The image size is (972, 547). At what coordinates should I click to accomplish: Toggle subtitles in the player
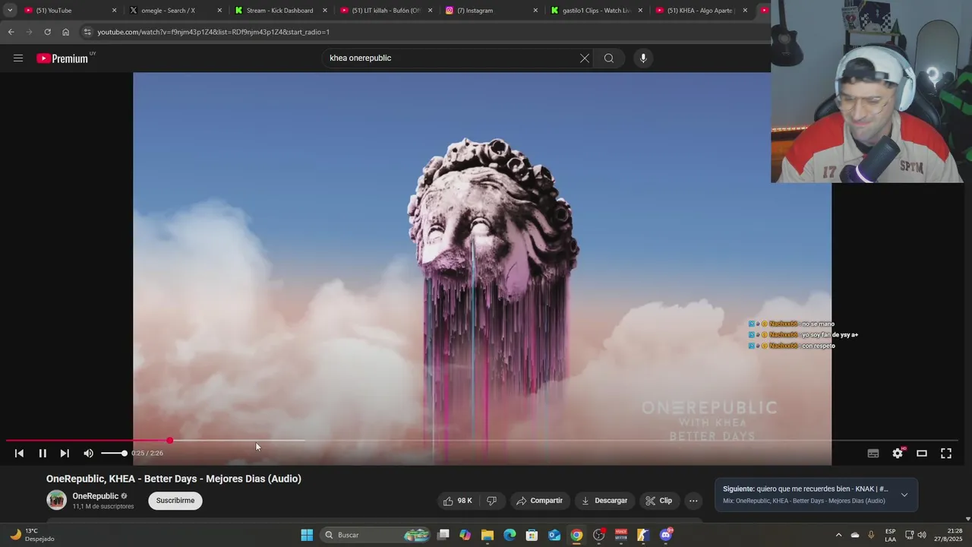pyautogui.click(x=873, y=454)
